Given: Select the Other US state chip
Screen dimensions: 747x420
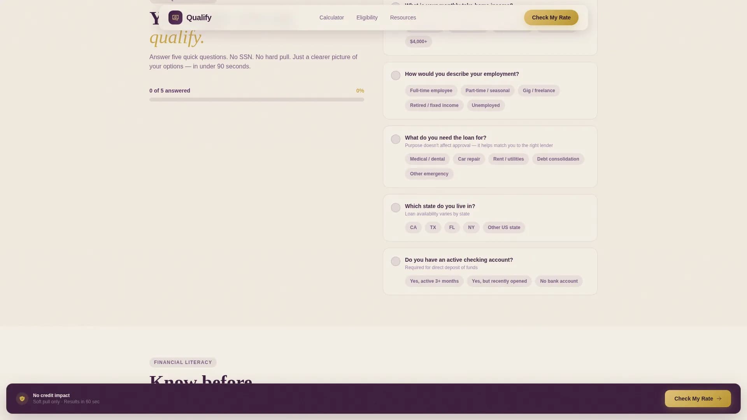Looking at the screenshot, I should (504, 227).
